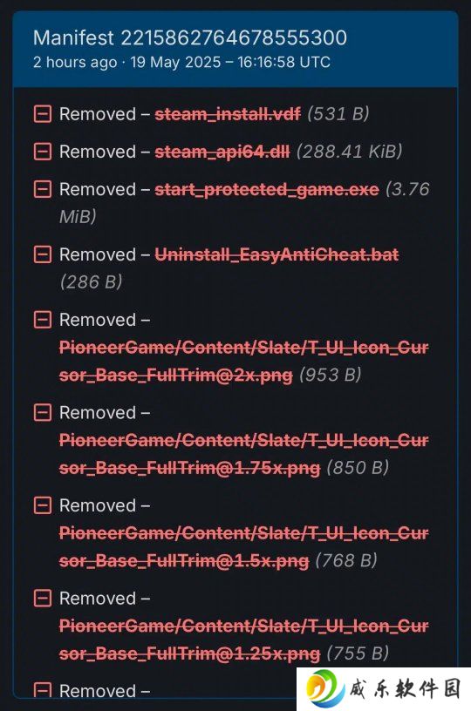Click the 19 May 2025 timestamp

coord(230,62)
